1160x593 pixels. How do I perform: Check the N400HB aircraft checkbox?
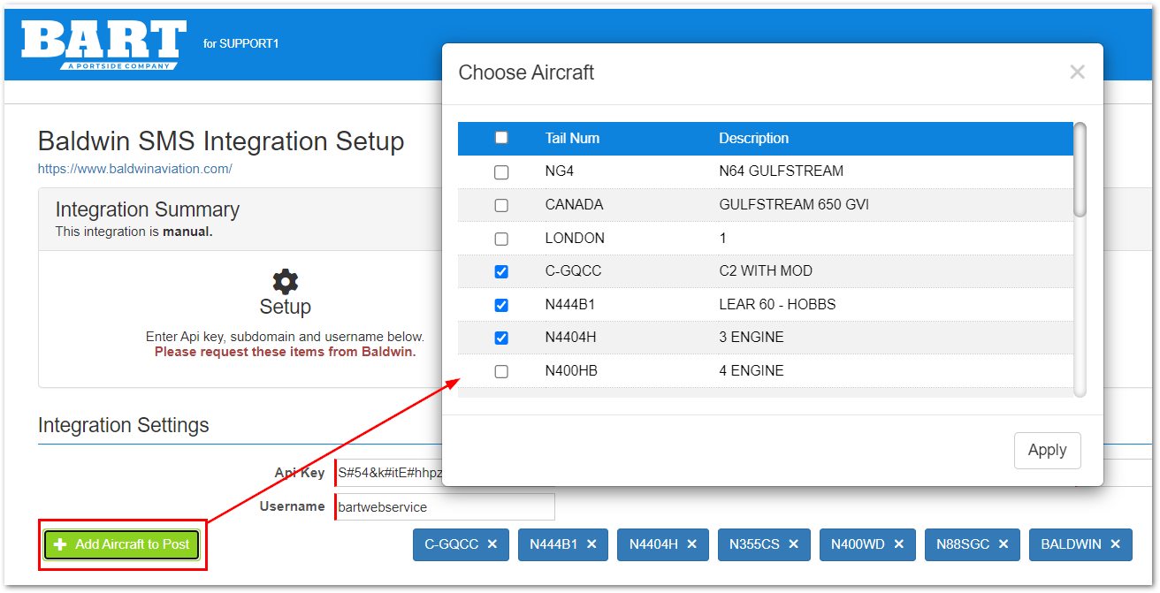click(501, 371)
